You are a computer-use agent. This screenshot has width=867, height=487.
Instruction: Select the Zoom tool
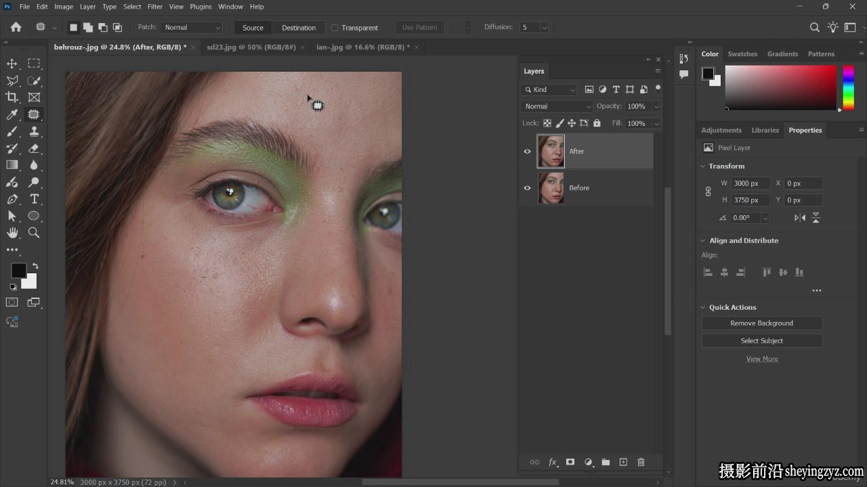(x=34, y=233)
